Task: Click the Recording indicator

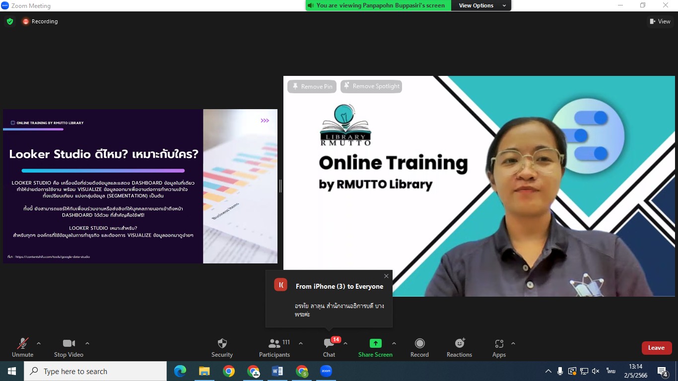Action: coord(40,21)
